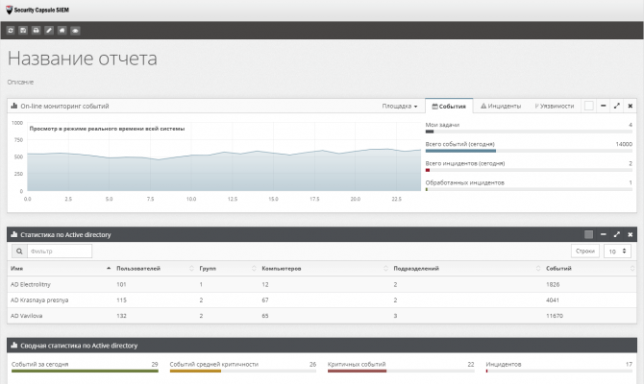Image resolution: width=644 pixels, height=384 pixels.
Task: Click the Всего событий (сегодня) progress bar
Action: point(529,151)
